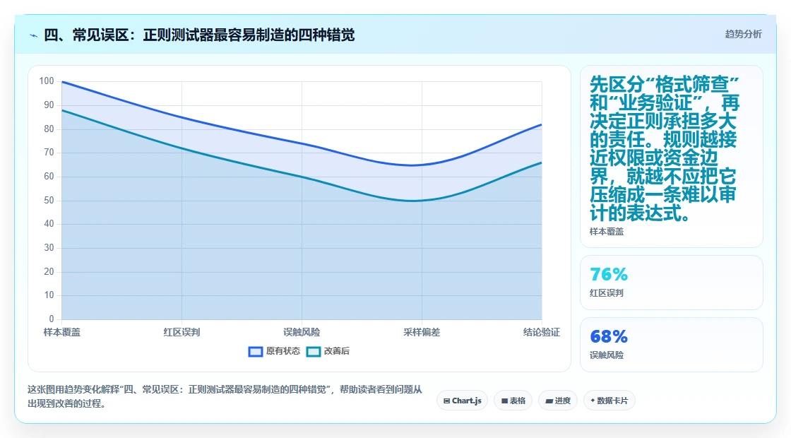The height and width of the screenshot is (438, 791).
Task: Click the teal line point at 采样偏差
Action: coord(422,201)
